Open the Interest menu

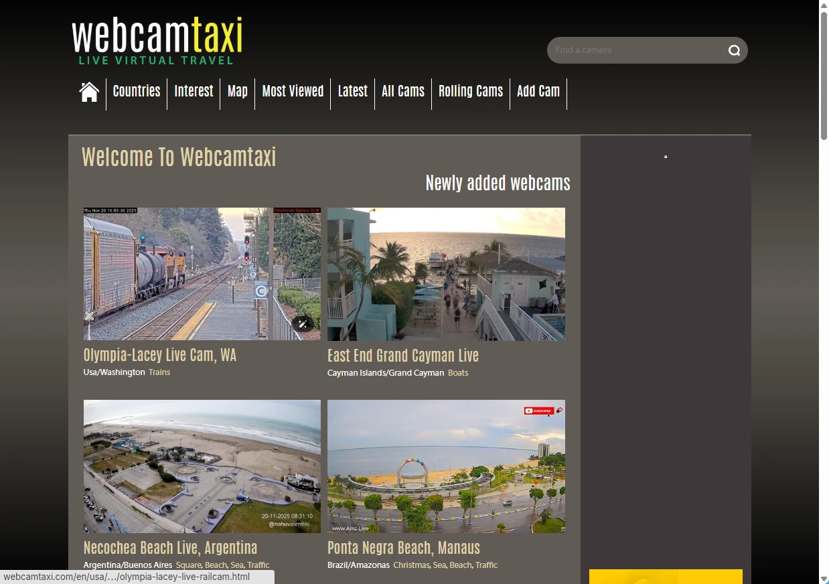click(194, 92)
